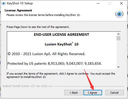Click the license agreement scrollbar thumb
Screen dimensions: 128x99
[118, 38]
